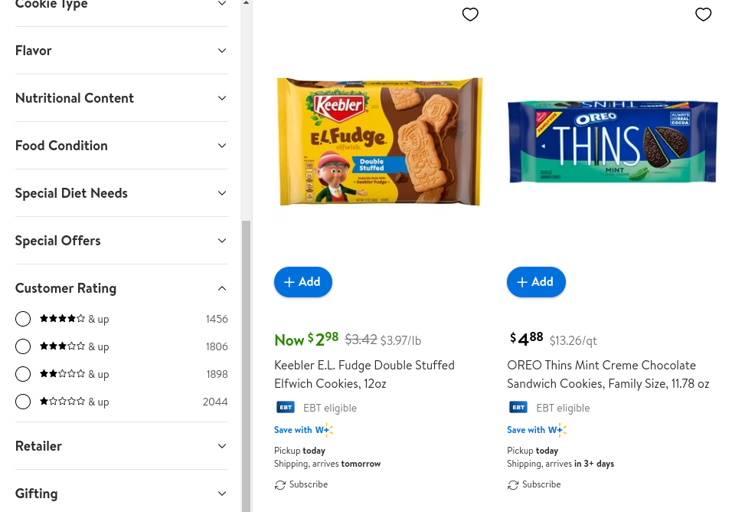This screenshot has width=732, height=512.
Task: Expand the Special Diet Needs filter
Action: [121, 193]
